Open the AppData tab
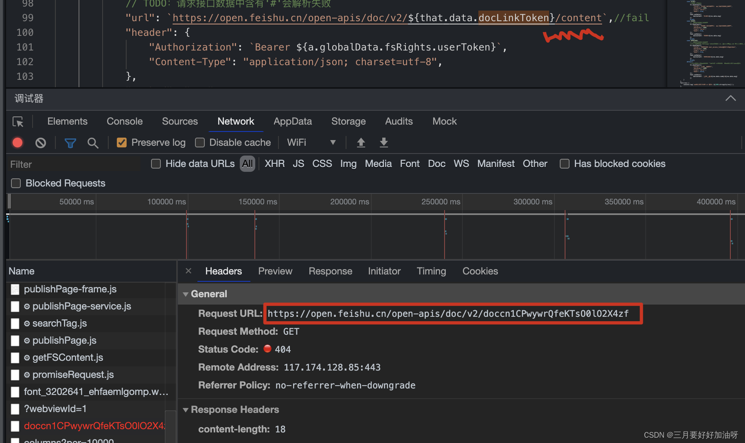Screen dimensions: 745x443 tap(293, 121)
